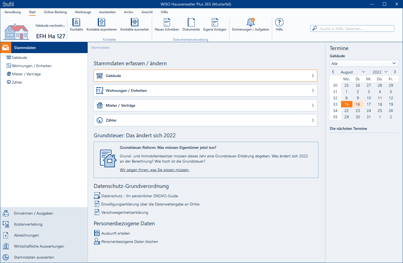
Task: Click the :buhl logo in title bar
Action: [8, 4]
